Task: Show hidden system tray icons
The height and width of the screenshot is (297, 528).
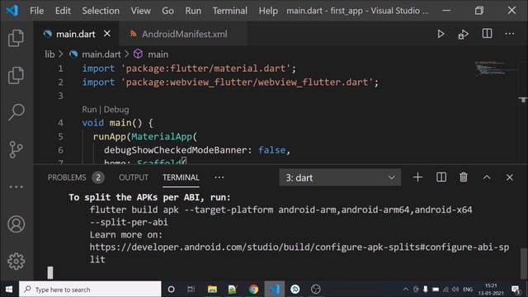Action: pyautogui.click(x=406, y=290)
